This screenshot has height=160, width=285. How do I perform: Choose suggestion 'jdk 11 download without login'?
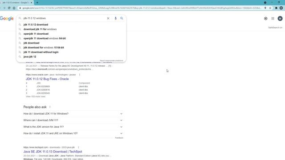(41, 52)
